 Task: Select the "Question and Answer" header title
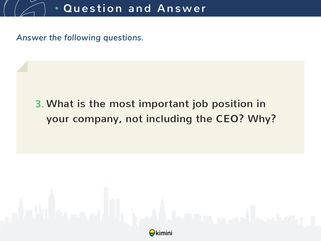pyautogui.click(x=134, y=8)
